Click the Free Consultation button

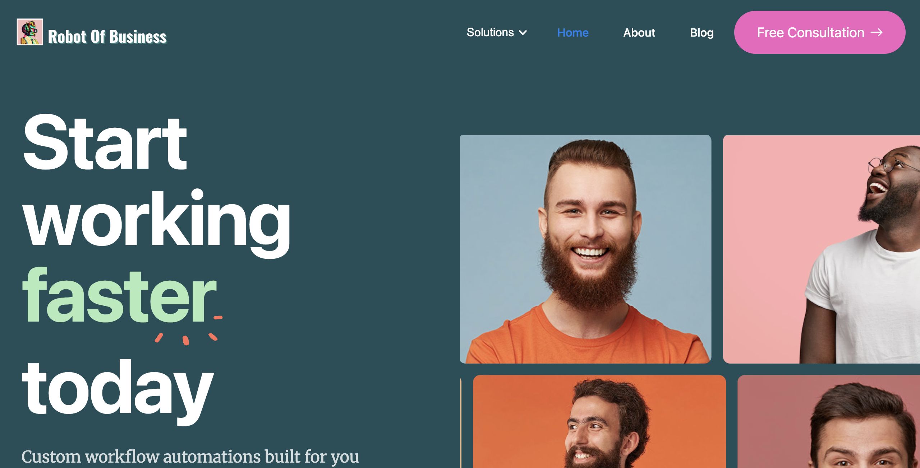pyautogui.click(x=820, y=32)
